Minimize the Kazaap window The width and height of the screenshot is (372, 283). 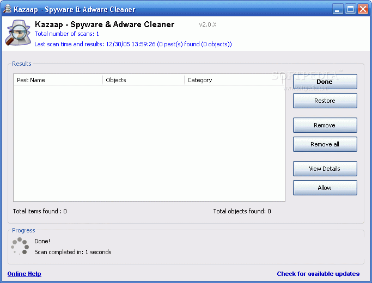[x=337, y=9]
